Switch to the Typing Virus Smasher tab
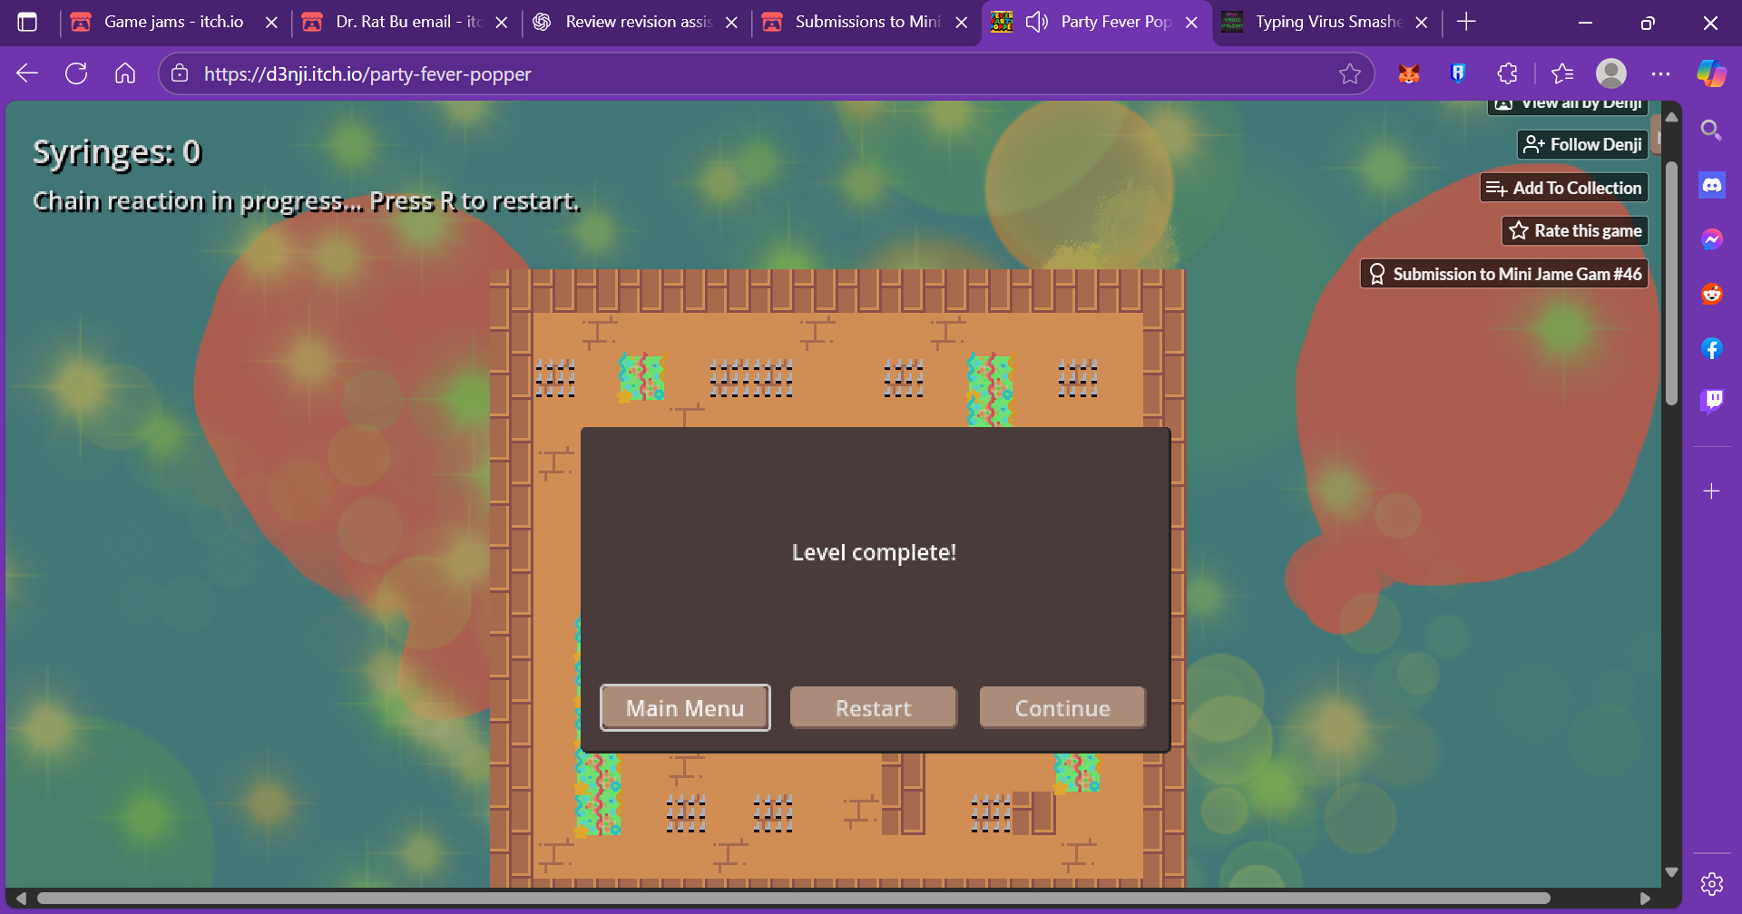Viewport: 1742px width, 914px height. coord(1327,22)
